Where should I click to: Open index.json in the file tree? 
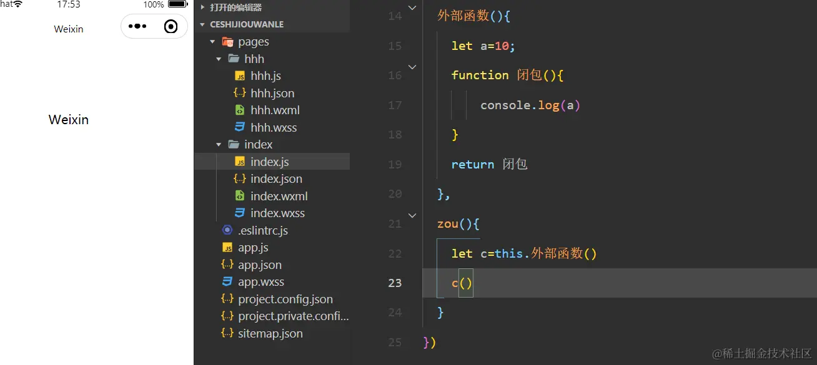pos(276,178)
